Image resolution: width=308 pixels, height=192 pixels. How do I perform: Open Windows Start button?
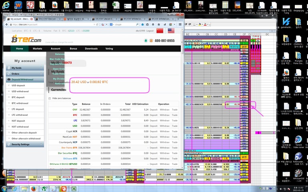[x=4, y=189]
